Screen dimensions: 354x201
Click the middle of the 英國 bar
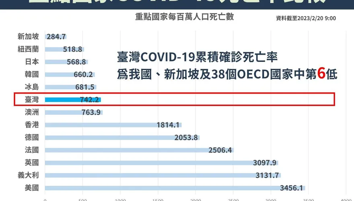pos(161,163)
